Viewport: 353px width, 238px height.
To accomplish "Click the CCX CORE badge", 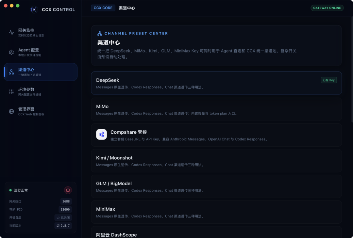I will [x=103, y=8].
